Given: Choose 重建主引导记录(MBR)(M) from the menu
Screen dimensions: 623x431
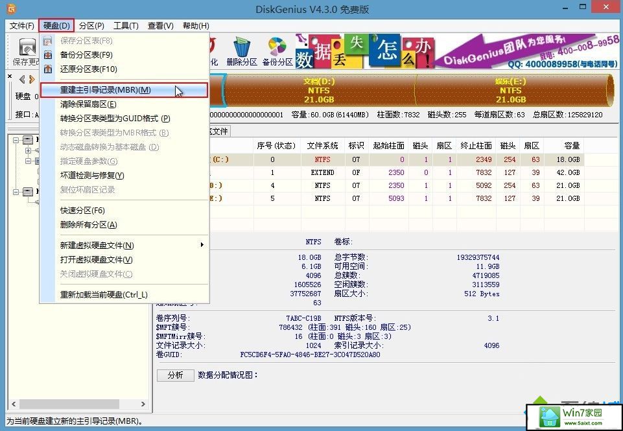Looking at the screenshot, I should [x=124, y=90].
